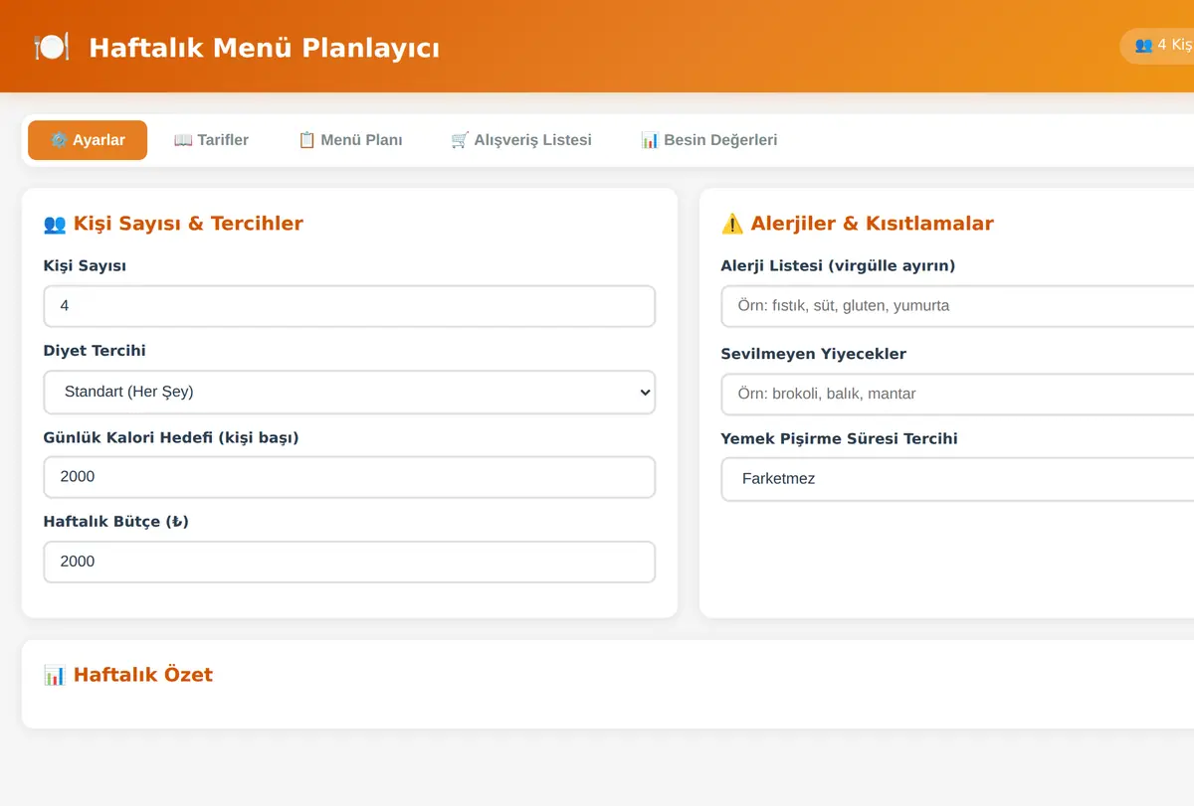This screenshot has width=1194, height=806.
Task: Click into the Günlük Kalori Hedefi field
Action: [349, 477]
